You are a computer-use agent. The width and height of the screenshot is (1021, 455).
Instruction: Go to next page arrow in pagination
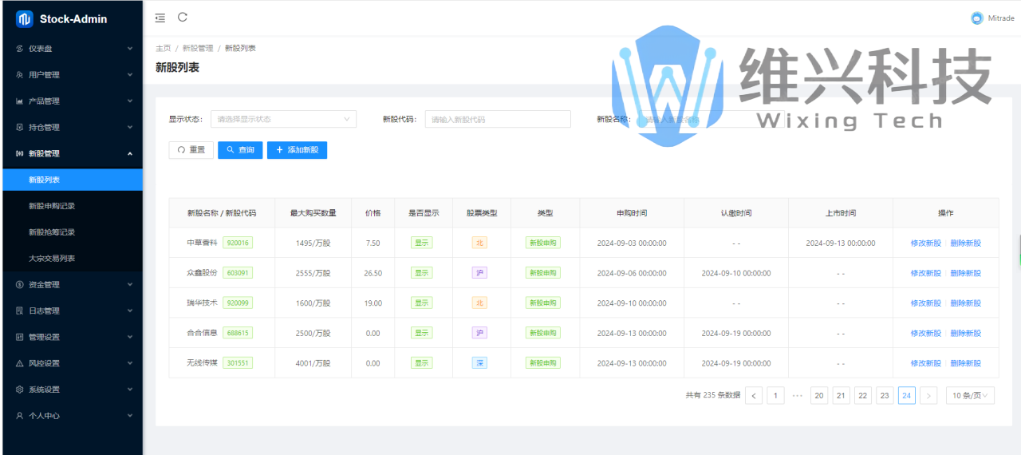click(x=928, y=395)
